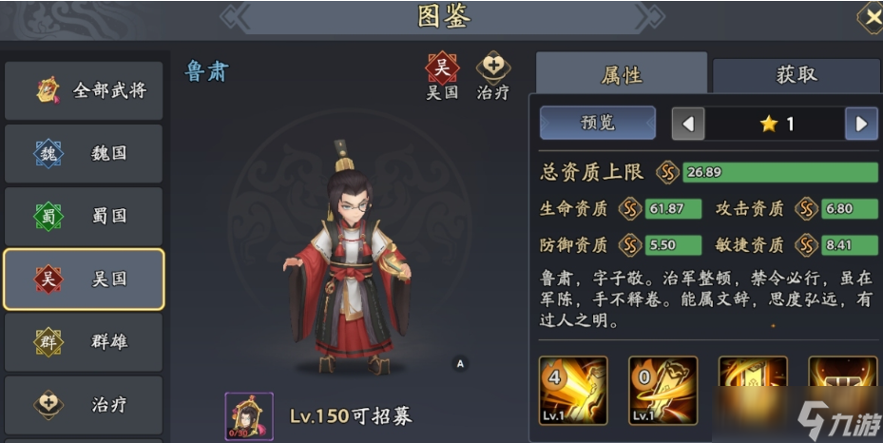The width and height of the screenshot is (883, 443).
Task: Click the green 总资质上限 26.89 bar
Action: pyautogui.click(x=780, y=172)
